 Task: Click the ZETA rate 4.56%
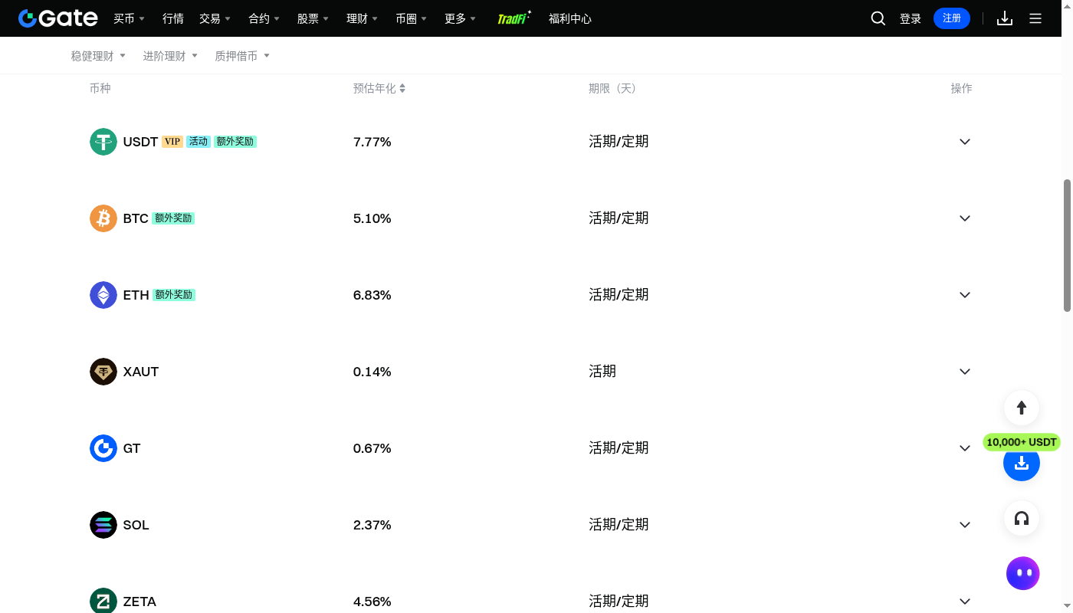pos(372,602)
